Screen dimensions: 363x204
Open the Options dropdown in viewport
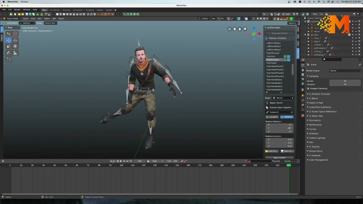click(293, 23)
